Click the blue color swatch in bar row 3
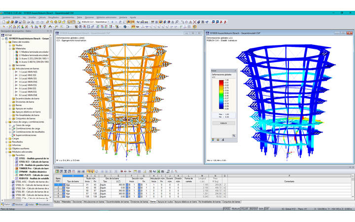Image resolution: width=355 pixels, height=222 pixels. point(64,191)
